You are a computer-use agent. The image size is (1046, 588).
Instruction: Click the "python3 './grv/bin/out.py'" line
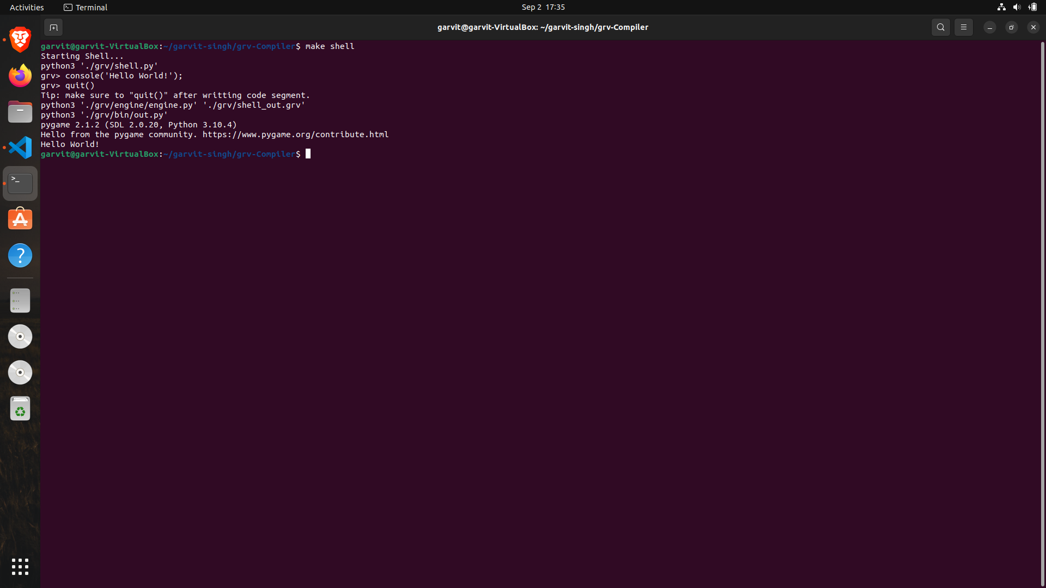105,115
